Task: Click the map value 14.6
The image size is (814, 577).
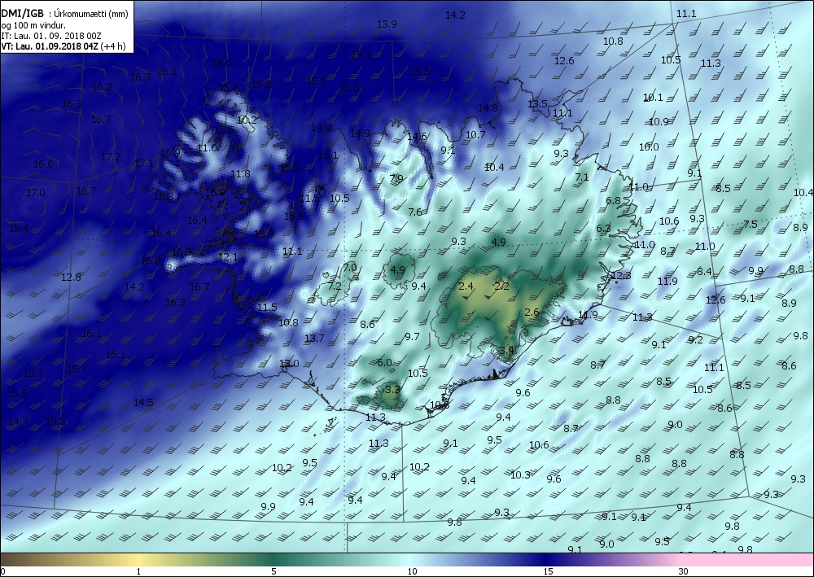Action: click(418, 137)
